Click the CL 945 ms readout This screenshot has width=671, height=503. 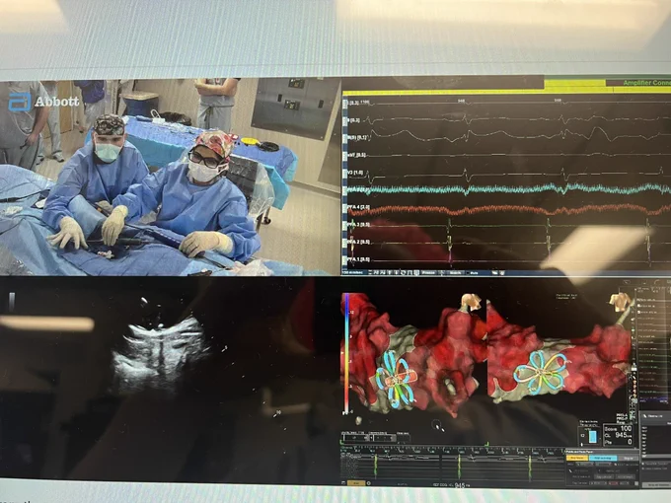click(x=618, y=435)
